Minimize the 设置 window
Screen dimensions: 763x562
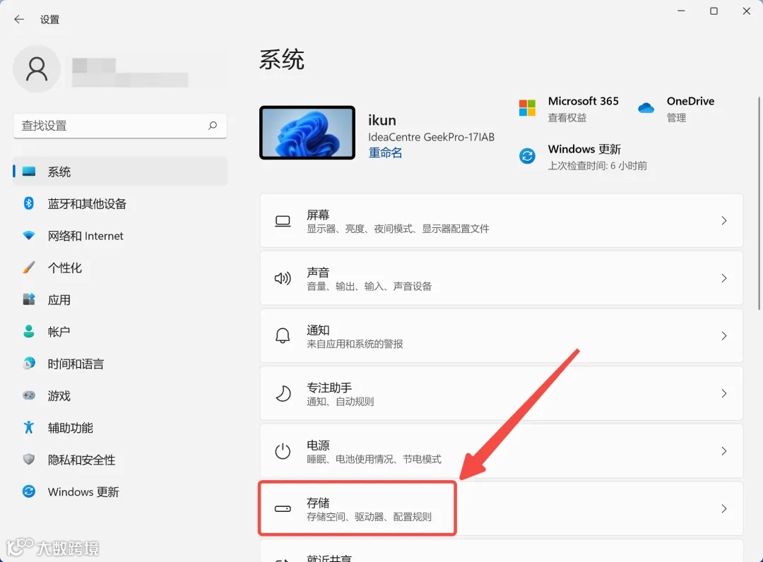coord(681,11)
